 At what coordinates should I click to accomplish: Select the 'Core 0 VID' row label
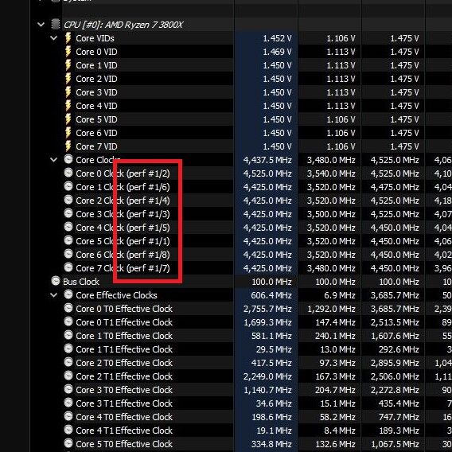(x=96, y=52)
